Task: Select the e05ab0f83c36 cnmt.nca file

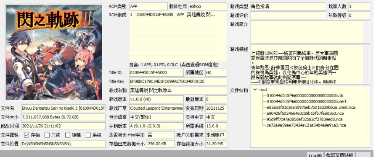Action: [311, 107]
